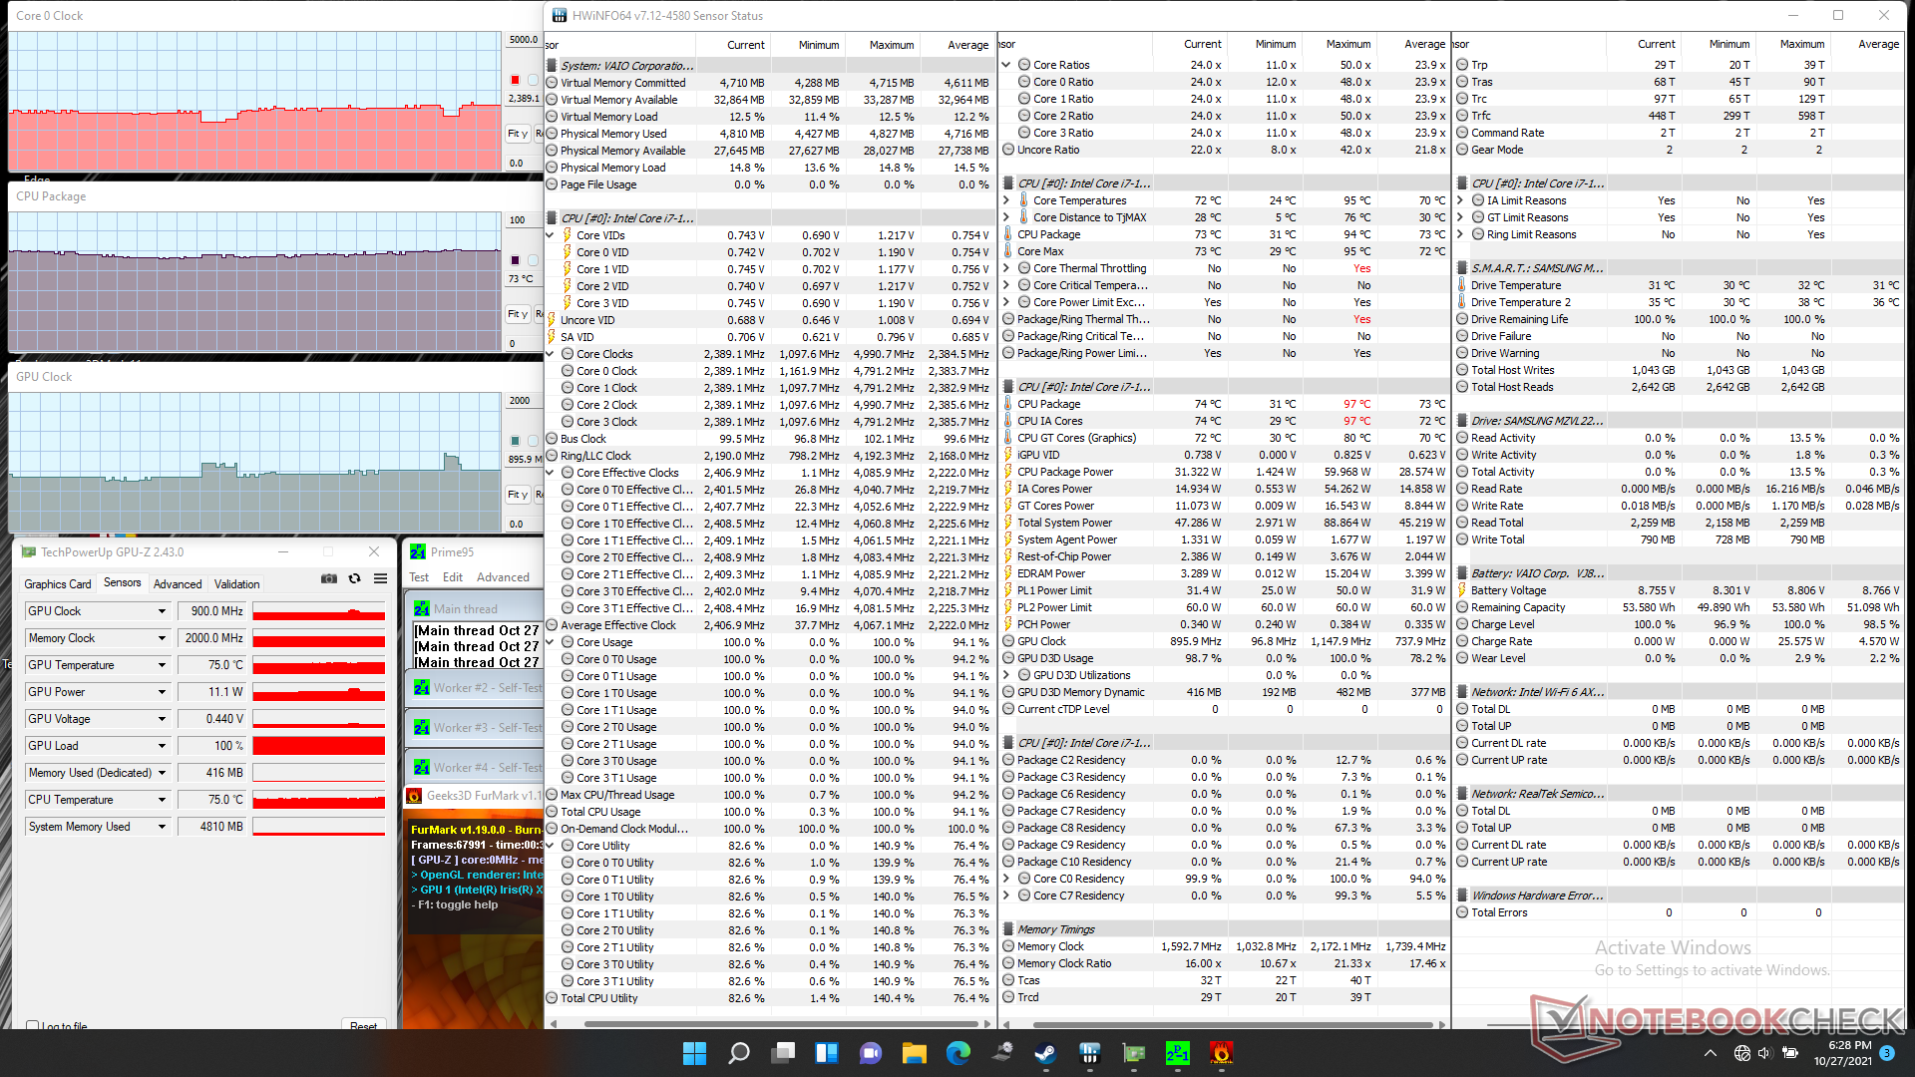Click the Total CPU Usage row
Viewport: 1915px width, 1077px height.
coord(768,812)
